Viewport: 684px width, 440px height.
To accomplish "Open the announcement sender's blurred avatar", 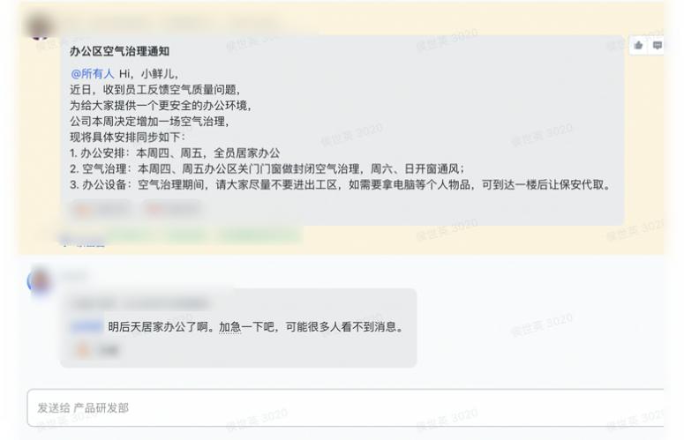I will tap(39, 26).
